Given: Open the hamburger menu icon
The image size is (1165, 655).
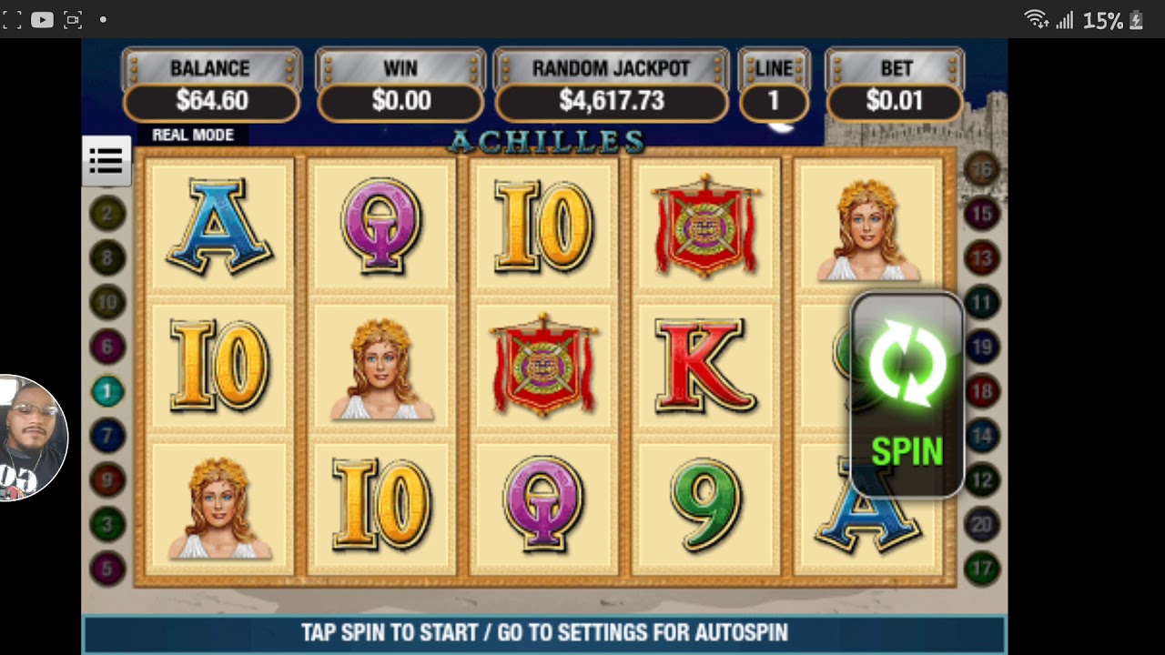Looking at the screenshot, I should (106, 162).
